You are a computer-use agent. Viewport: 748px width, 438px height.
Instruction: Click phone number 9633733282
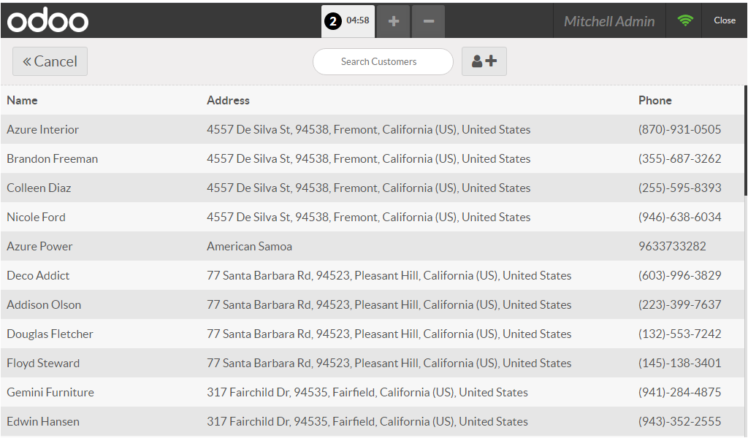pyautogui.click(x=672, y=247)
